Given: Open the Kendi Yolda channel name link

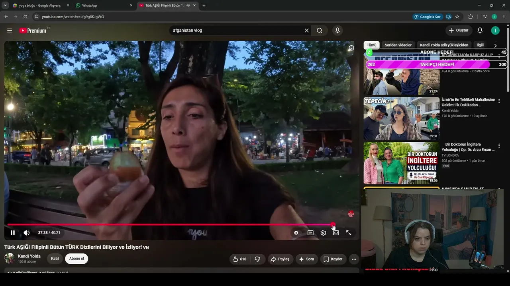Looking at the screenshot, I should (x=29, y=256).
